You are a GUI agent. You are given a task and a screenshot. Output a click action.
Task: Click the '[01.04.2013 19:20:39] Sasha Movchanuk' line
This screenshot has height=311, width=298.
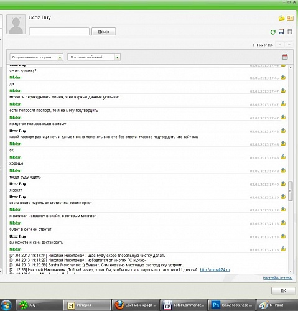(x=96, y=265)
